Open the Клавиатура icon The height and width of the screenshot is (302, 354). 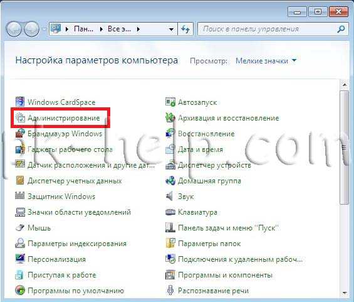[x=170, y=212]
